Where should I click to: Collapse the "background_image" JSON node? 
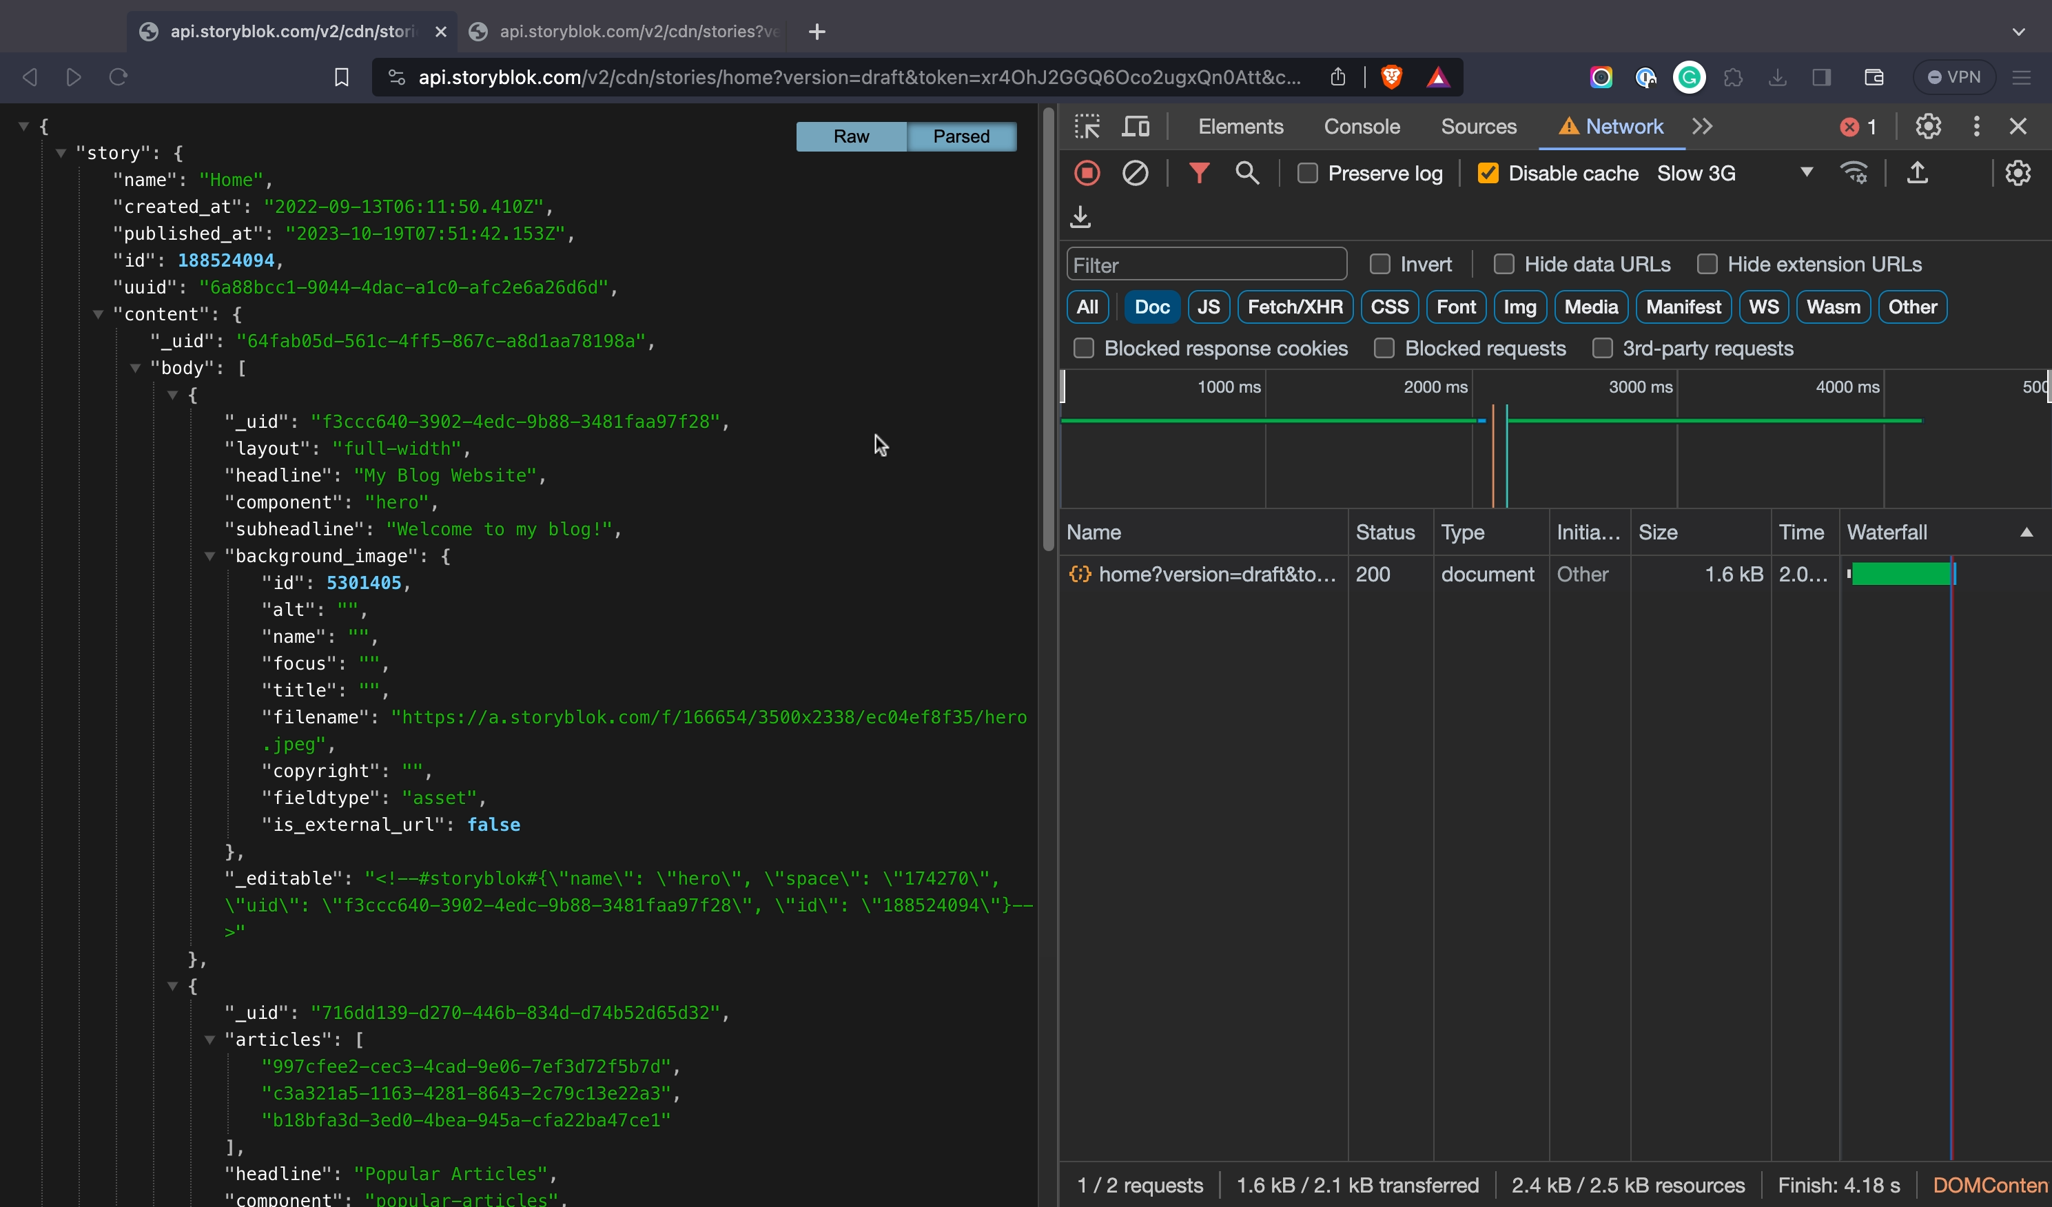tap(210, 557)
